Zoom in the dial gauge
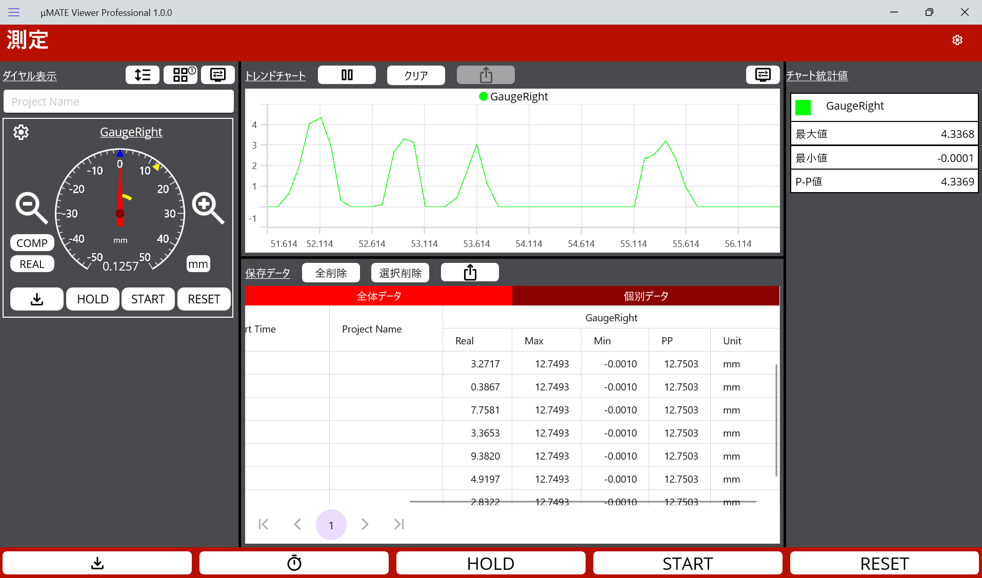The height and width of the screenshot is (578, 982). 208,208
